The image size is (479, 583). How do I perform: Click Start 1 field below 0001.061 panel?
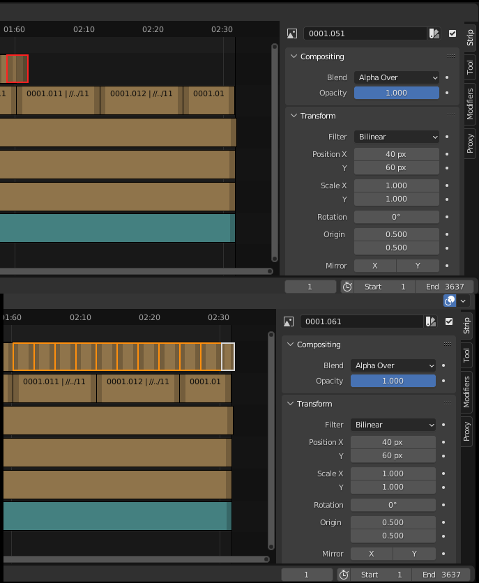(381, 575)
